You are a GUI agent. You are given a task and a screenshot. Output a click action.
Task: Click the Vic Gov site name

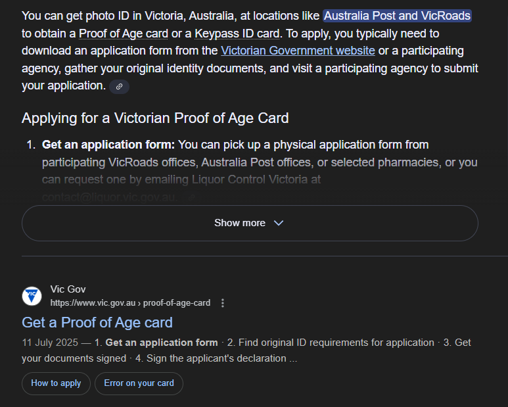pyautogui.click(x=68, y=289)
